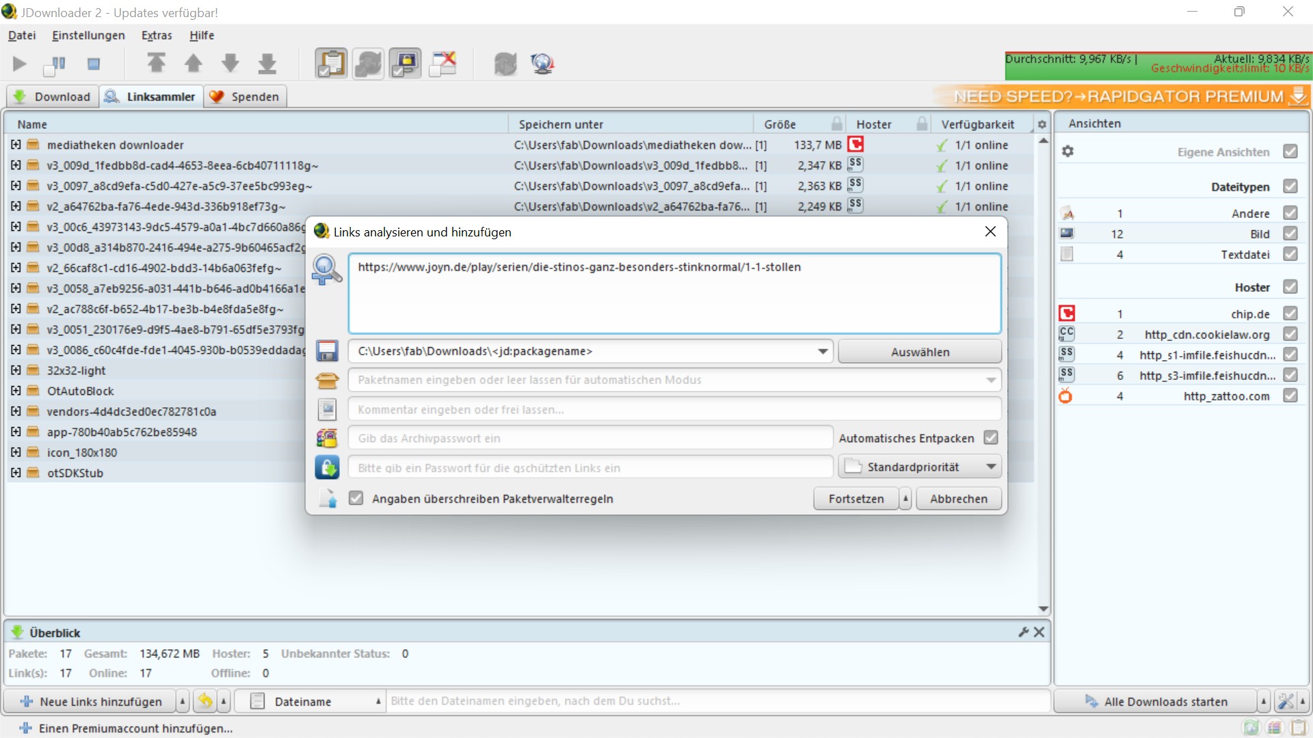Start downloads with the play icon
The image size is (1313, 738).
coord(20,64)
